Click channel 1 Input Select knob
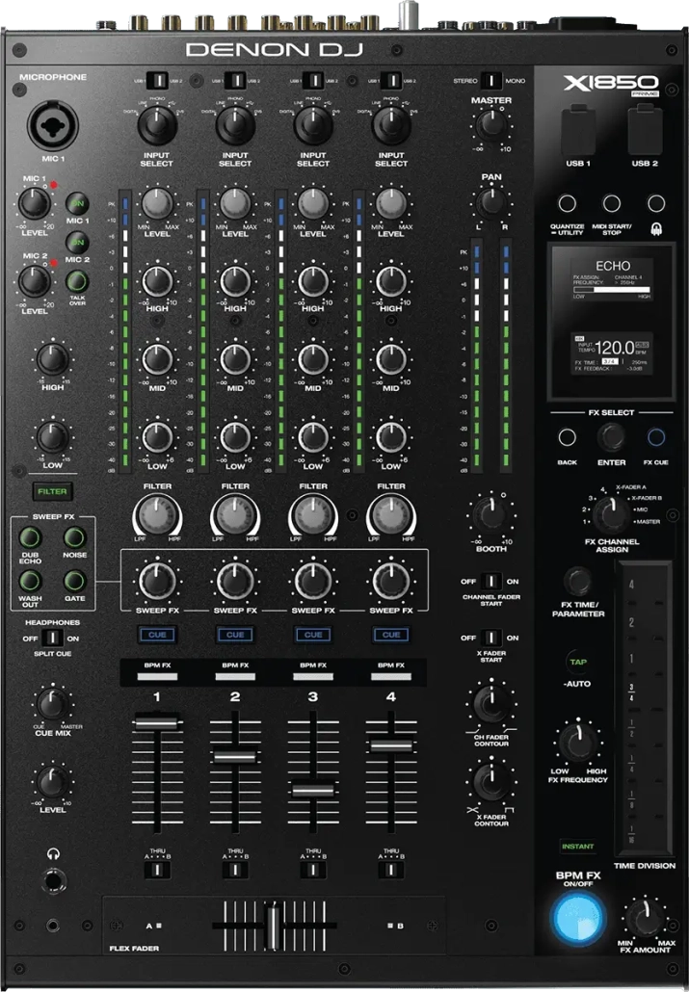689x992 pixels. 156,125
